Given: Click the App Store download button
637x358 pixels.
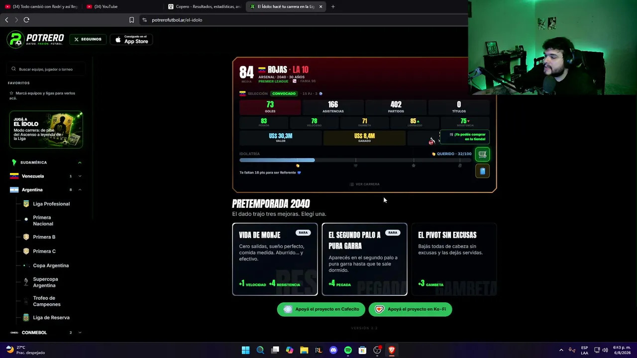Looking at the screenshot, I should pos(131,40).
